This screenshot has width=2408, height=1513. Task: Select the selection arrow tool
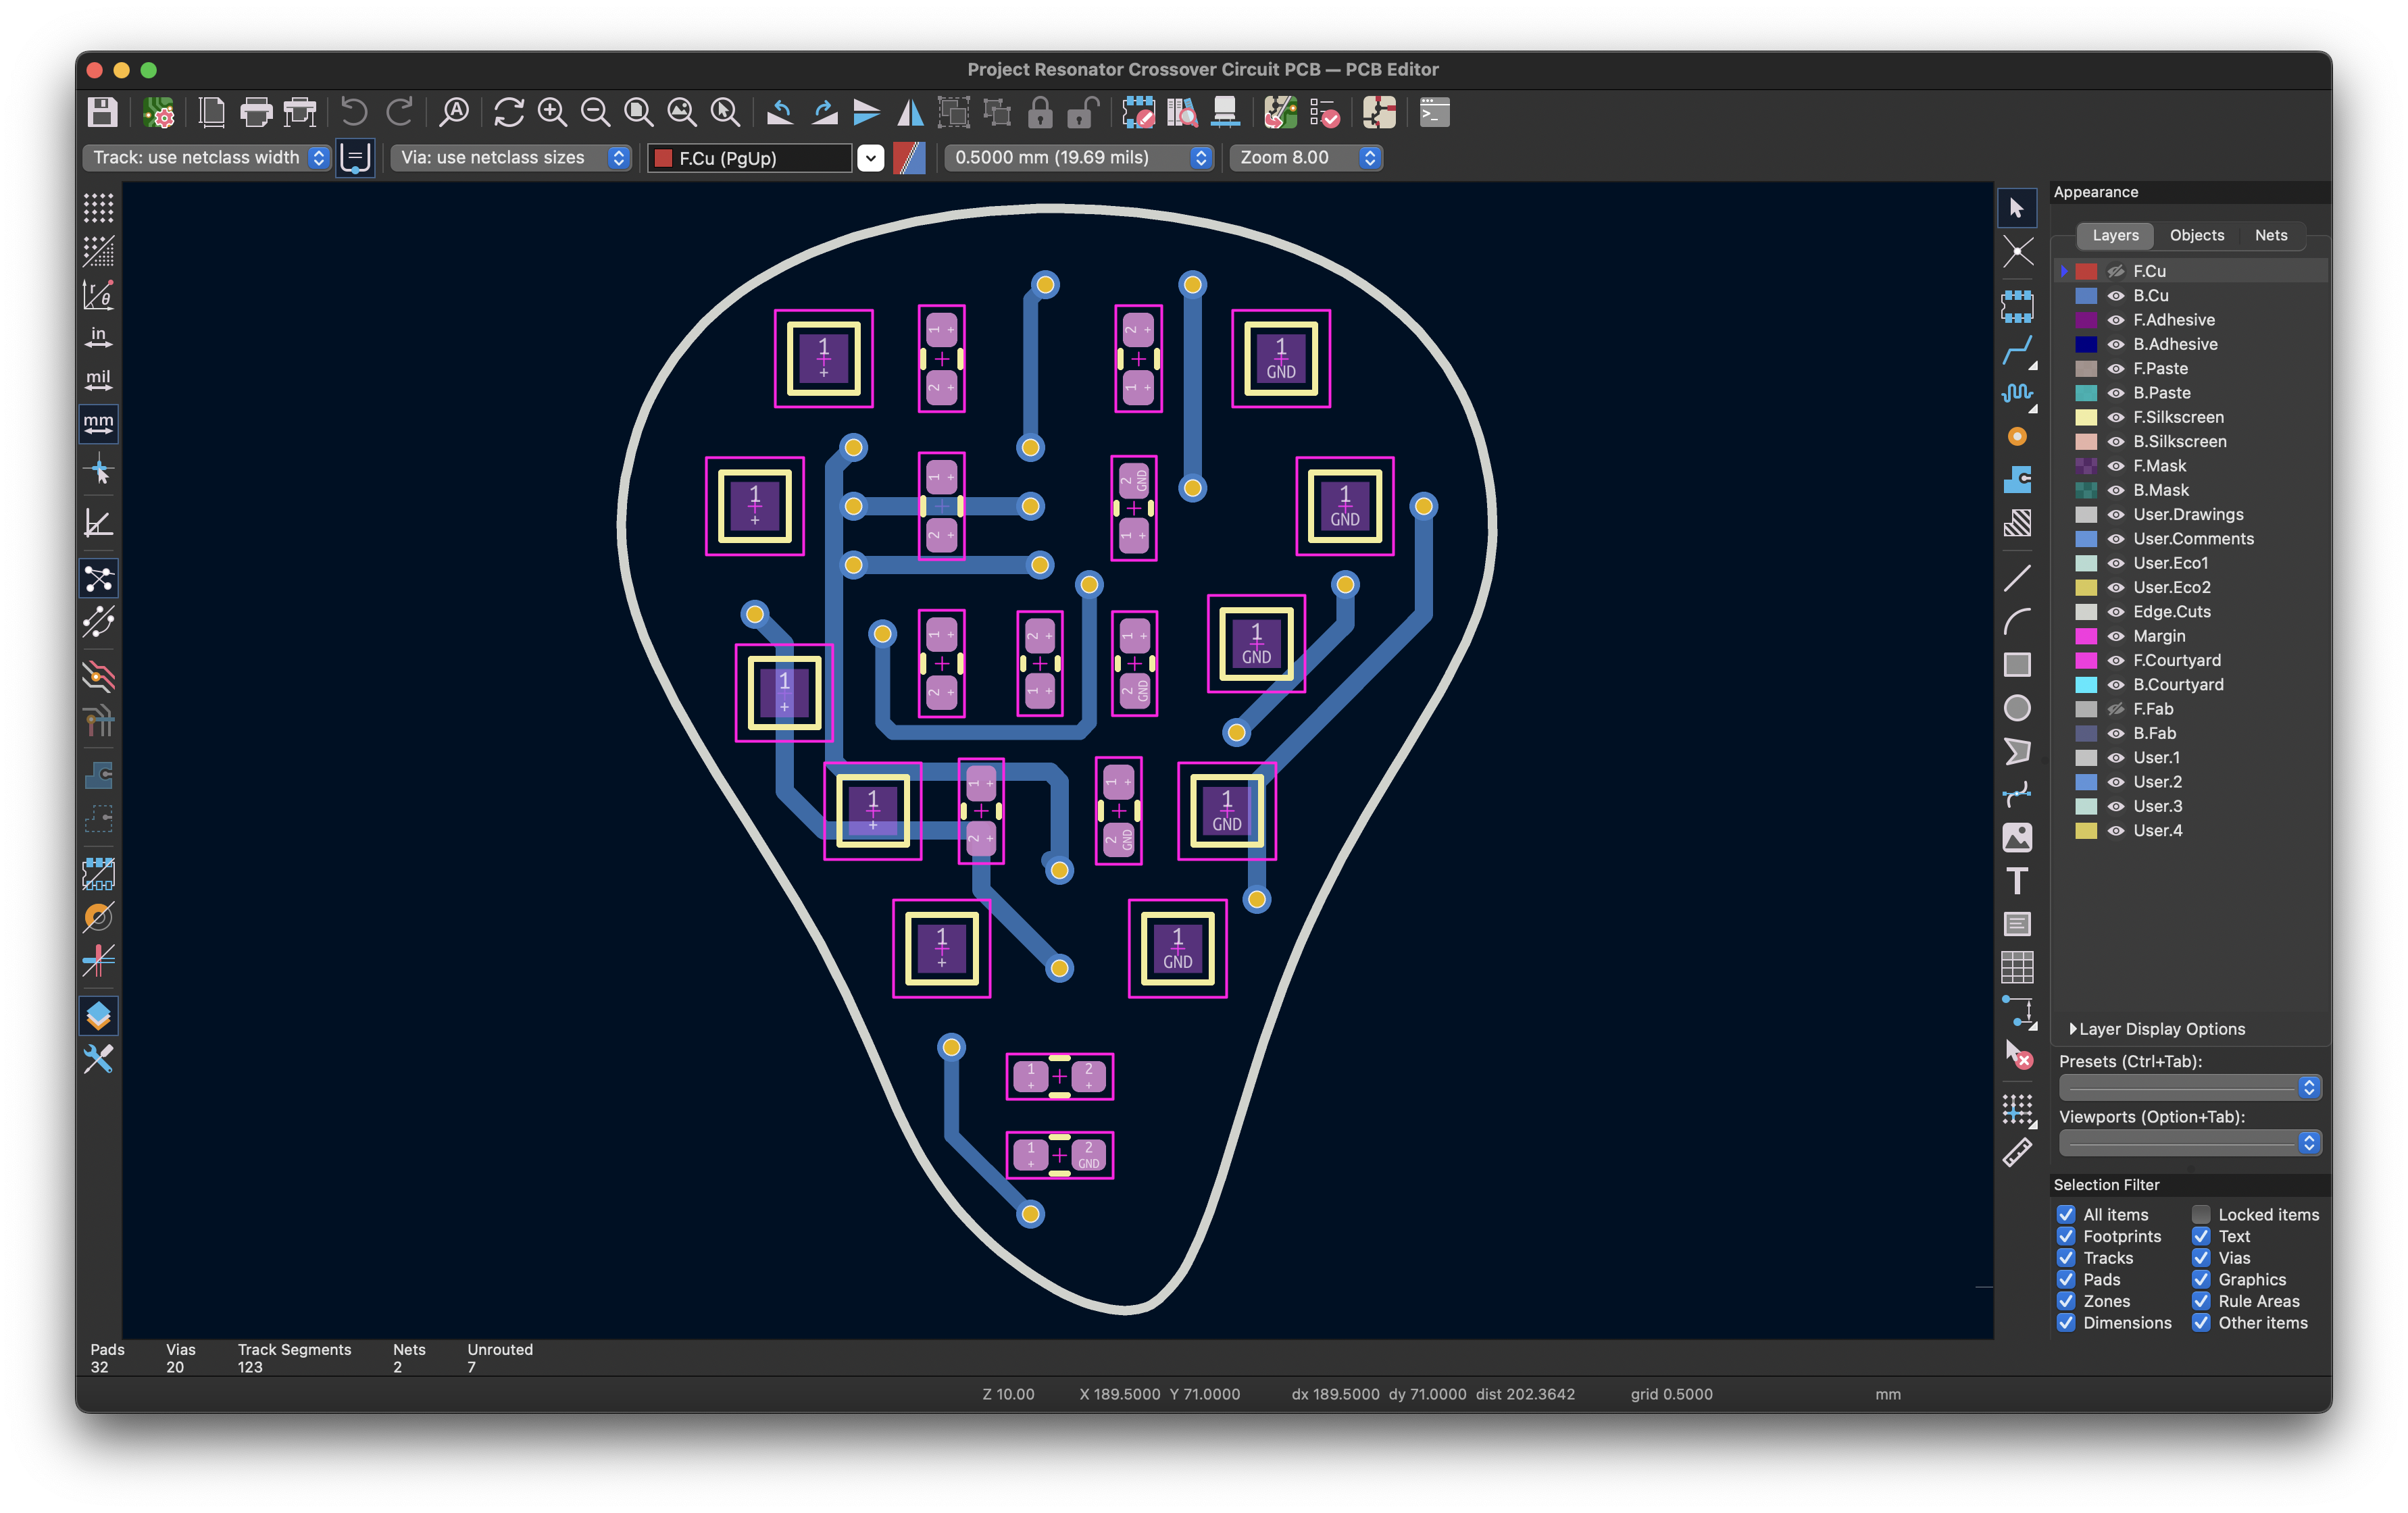click(2018, 207)
